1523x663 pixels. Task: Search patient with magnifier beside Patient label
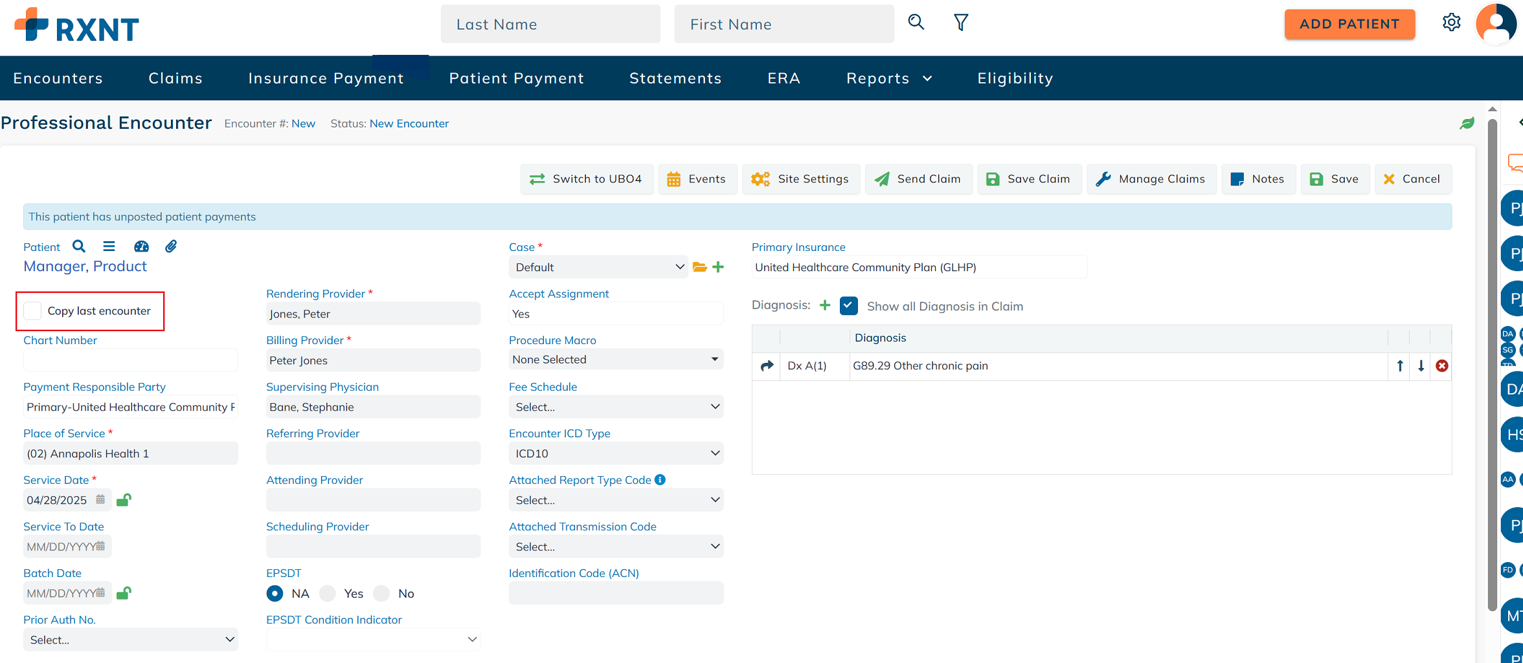(79, 246)
